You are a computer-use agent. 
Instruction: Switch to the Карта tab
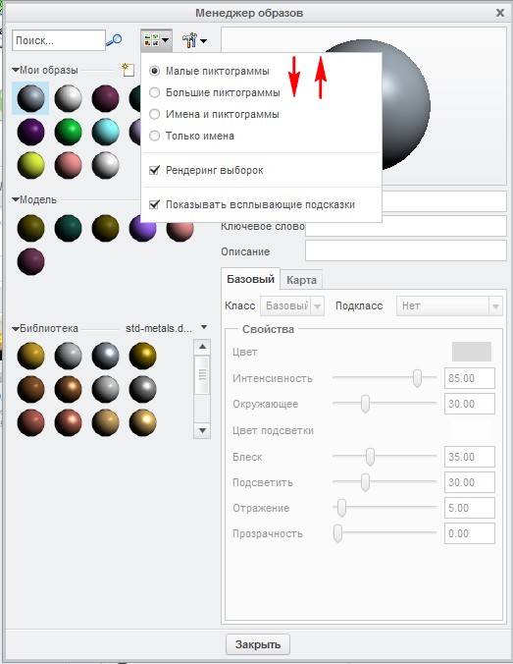point(301,280)
